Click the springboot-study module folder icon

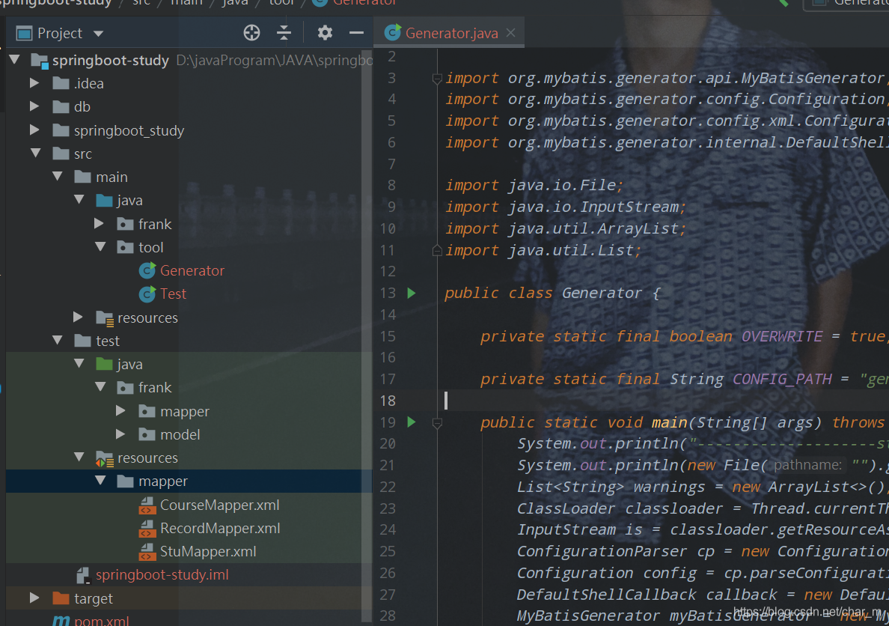pyautogui.click(x=39, y=60)
